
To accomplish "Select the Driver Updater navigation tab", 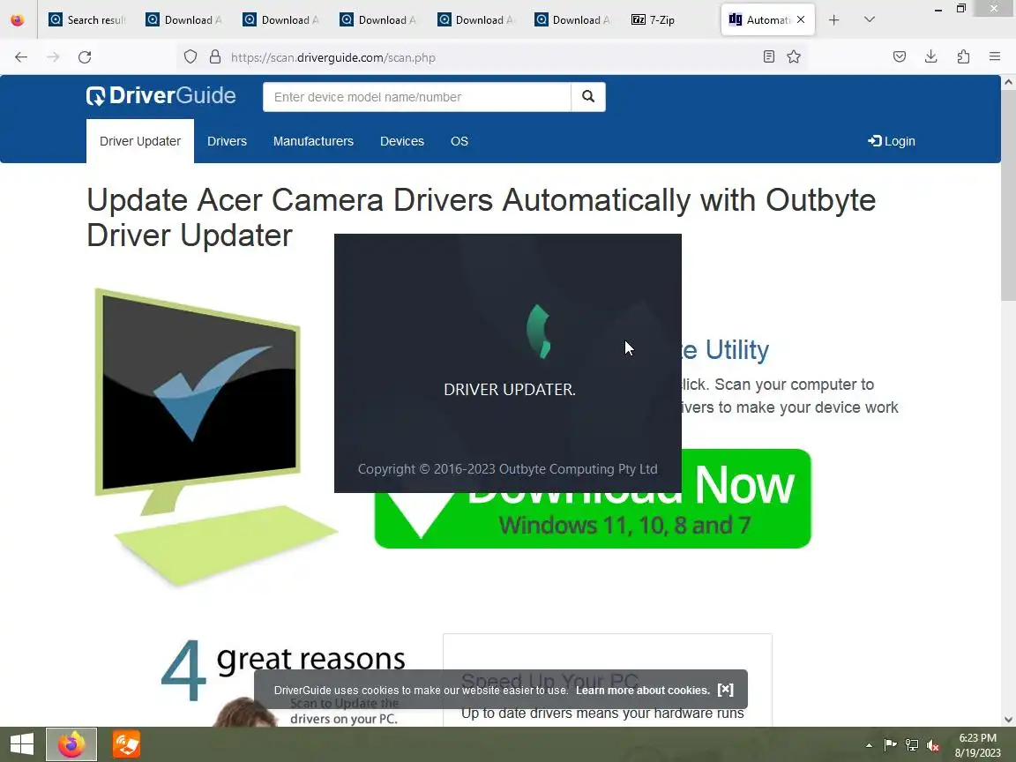I will [x=140, y=141].
